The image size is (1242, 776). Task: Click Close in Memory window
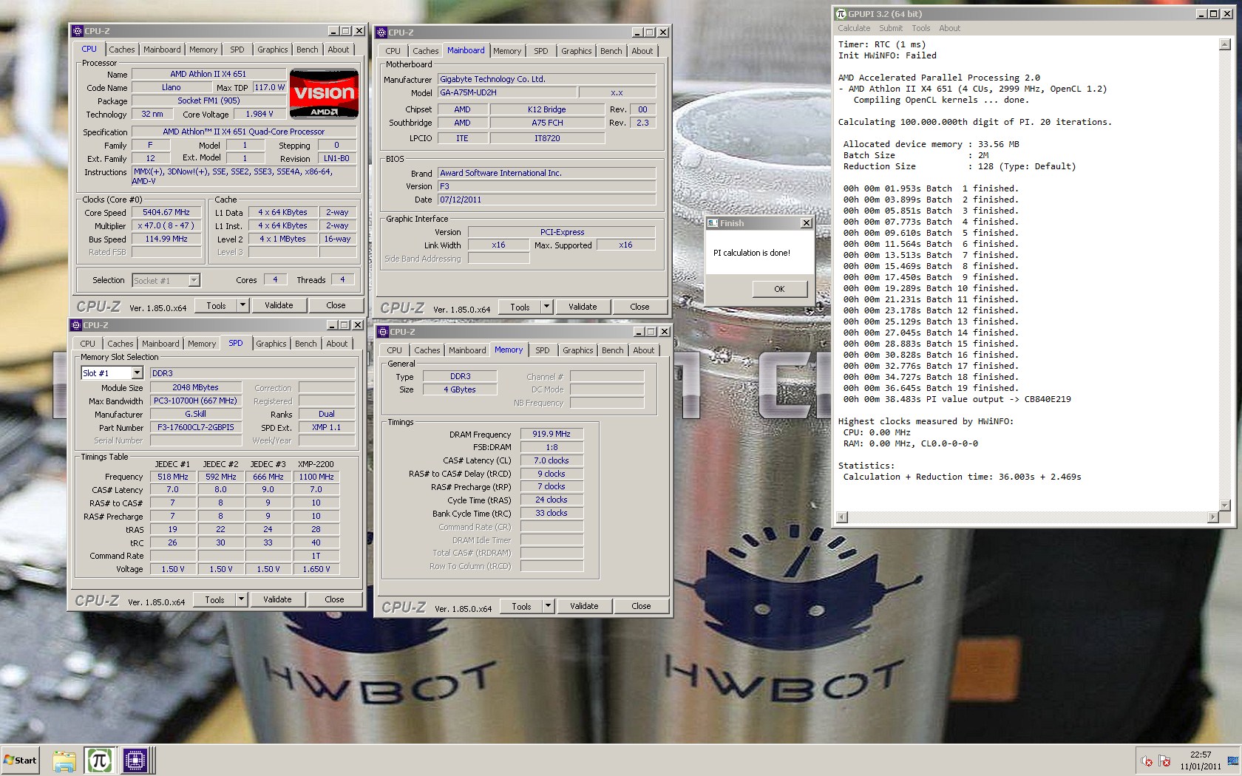tap(641, 606)
